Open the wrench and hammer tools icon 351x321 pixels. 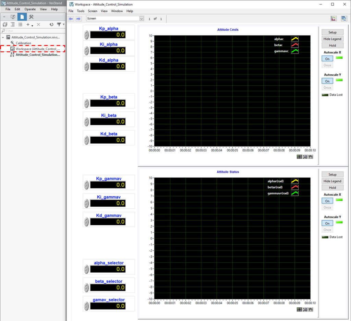pos(31,17)
